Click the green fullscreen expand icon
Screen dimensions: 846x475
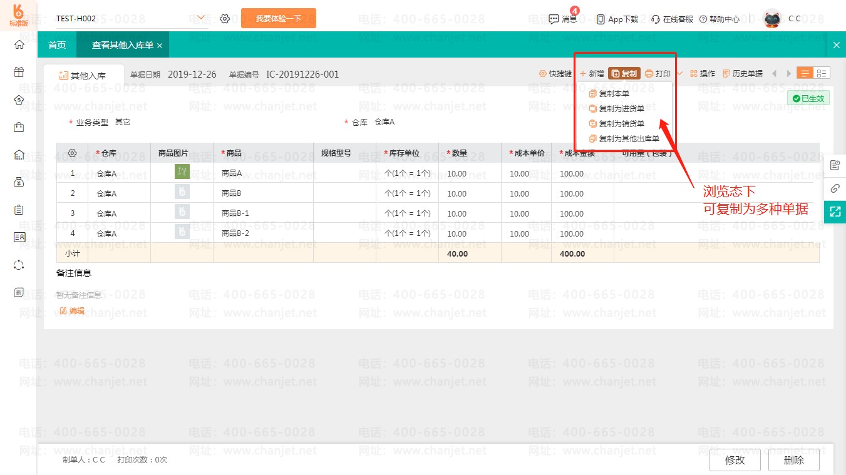835,212
